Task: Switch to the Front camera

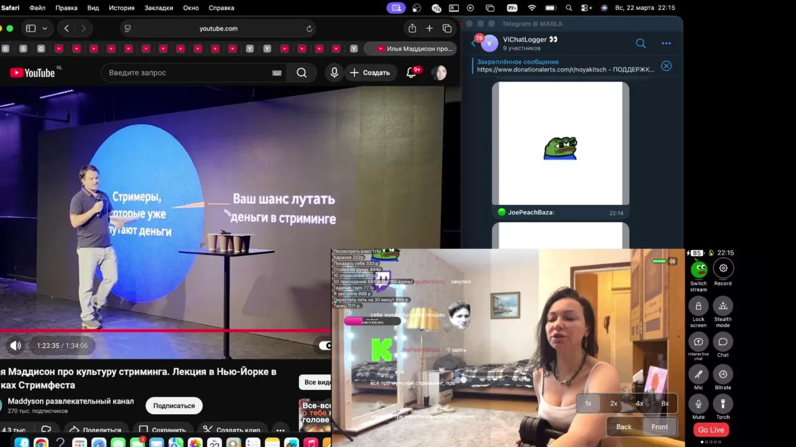Action: (x=660, y=427)
